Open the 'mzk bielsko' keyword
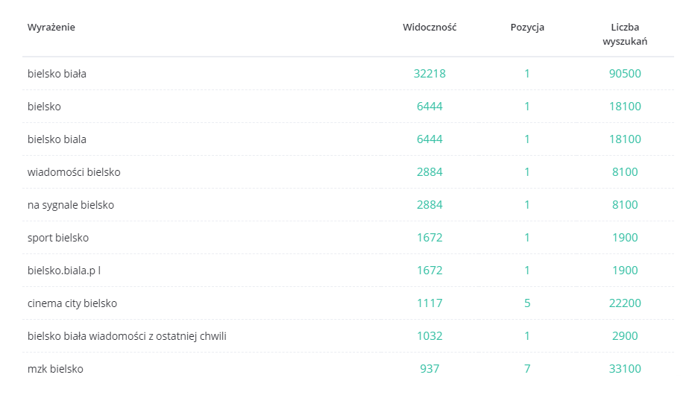695x401 pixels. tap(55, 369)
